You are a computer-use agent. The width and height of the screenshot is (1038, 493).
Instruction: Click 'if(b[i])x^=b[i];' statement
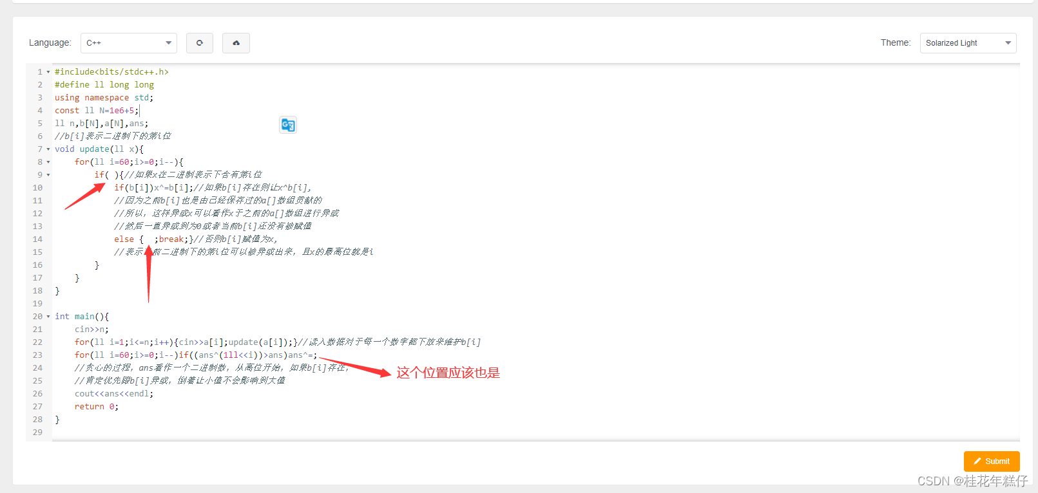pyautogui.click(x=154, y=188)
